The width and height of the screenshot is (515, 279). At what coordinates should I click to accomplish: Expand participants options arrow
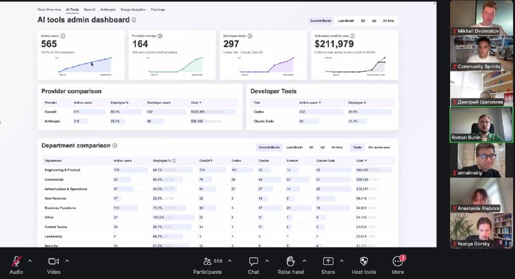pyautogui.click(x=230, y=261)
